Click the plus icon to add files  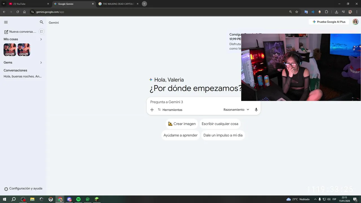pyautogui.click(x=152, y=110)
